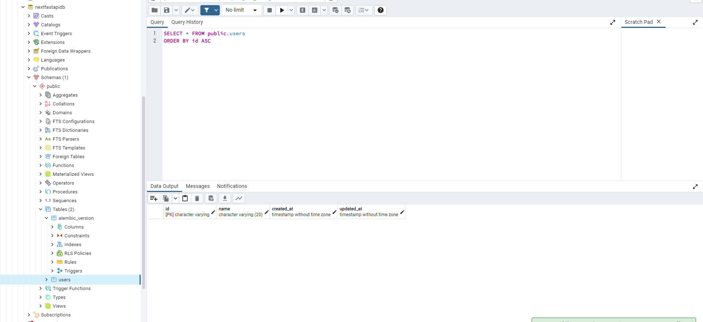Collapse the public schema node

coord(35,86)
